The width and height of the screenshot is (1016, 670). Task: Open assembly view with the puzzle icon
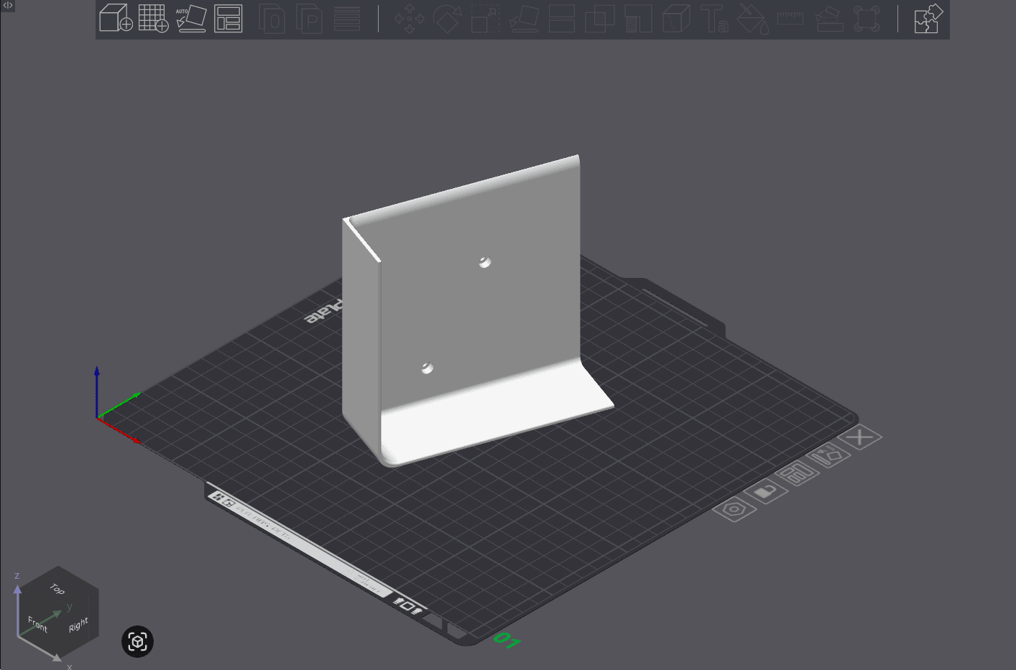click(x=928, y=19)
